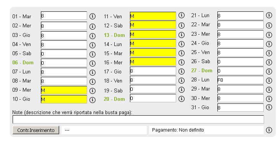The width and height of the screenshot is (279, 143).
Task: Click info icon for 05 - Sab
Action: [92, 54]
